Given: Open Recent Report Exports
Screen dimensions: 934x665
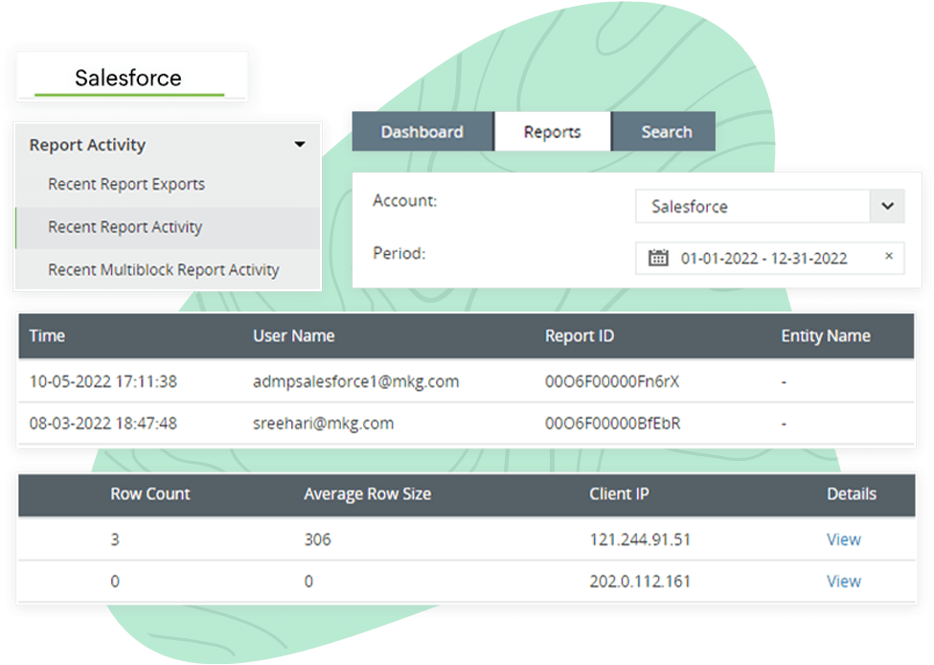Looking at the screenshot, I should pos(126,184).
